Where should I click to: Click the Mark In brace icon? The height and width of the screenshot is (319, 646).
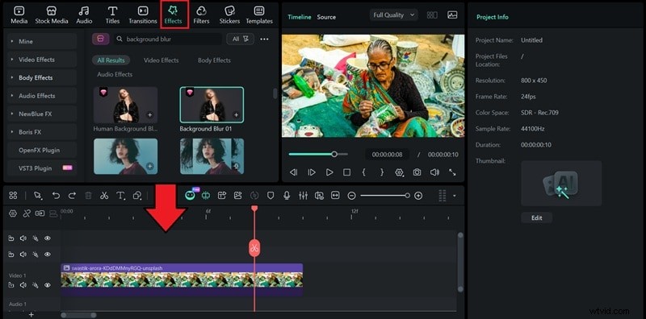[364, 172]
